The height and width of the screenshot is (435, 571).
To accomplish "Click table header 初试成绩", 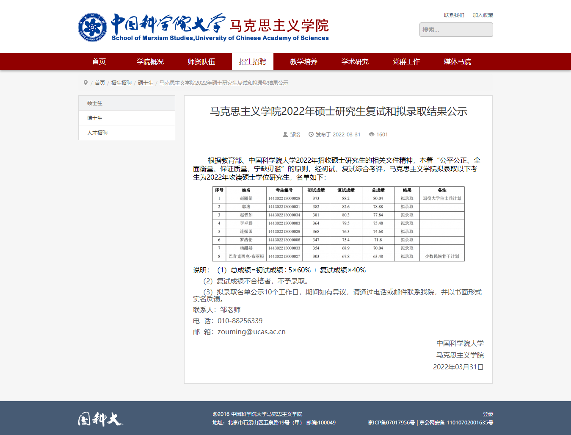I will (316, 190).
